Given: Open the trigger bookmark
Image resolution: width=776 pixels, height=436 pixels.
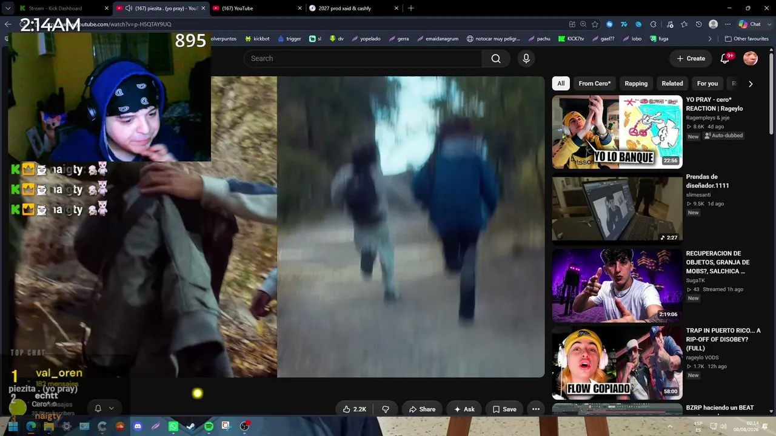Looking at the screenshot, I should (289, 39).
